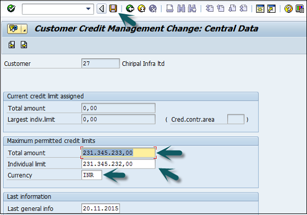Expand the small arrow beside view button
The height and width of the screenshot is (215, 307).
[x=25, y=29]
